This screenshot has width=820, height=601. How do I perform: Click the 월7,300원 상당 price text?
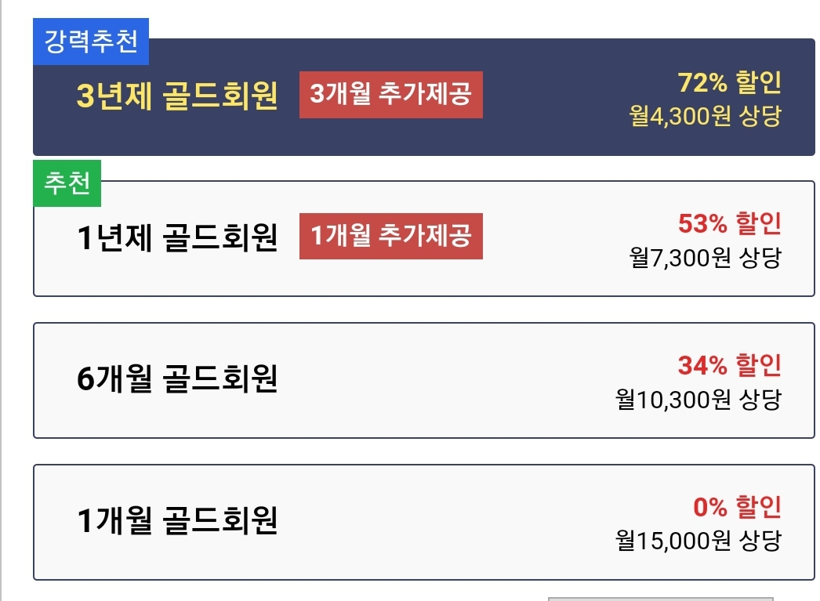click(x=705, y=257)
